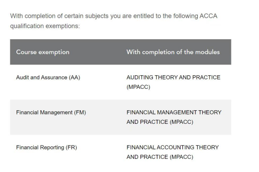This screenshot has height=172, width=259.
Task: Select the 'Financial Management (FM)' cell
Action: click(51, 113)
